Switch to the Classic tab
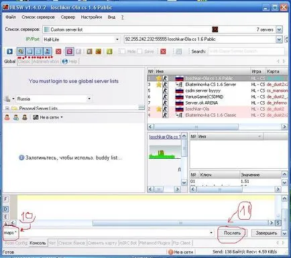This screenshot has width=291, height=258. [x=24, y=62]
